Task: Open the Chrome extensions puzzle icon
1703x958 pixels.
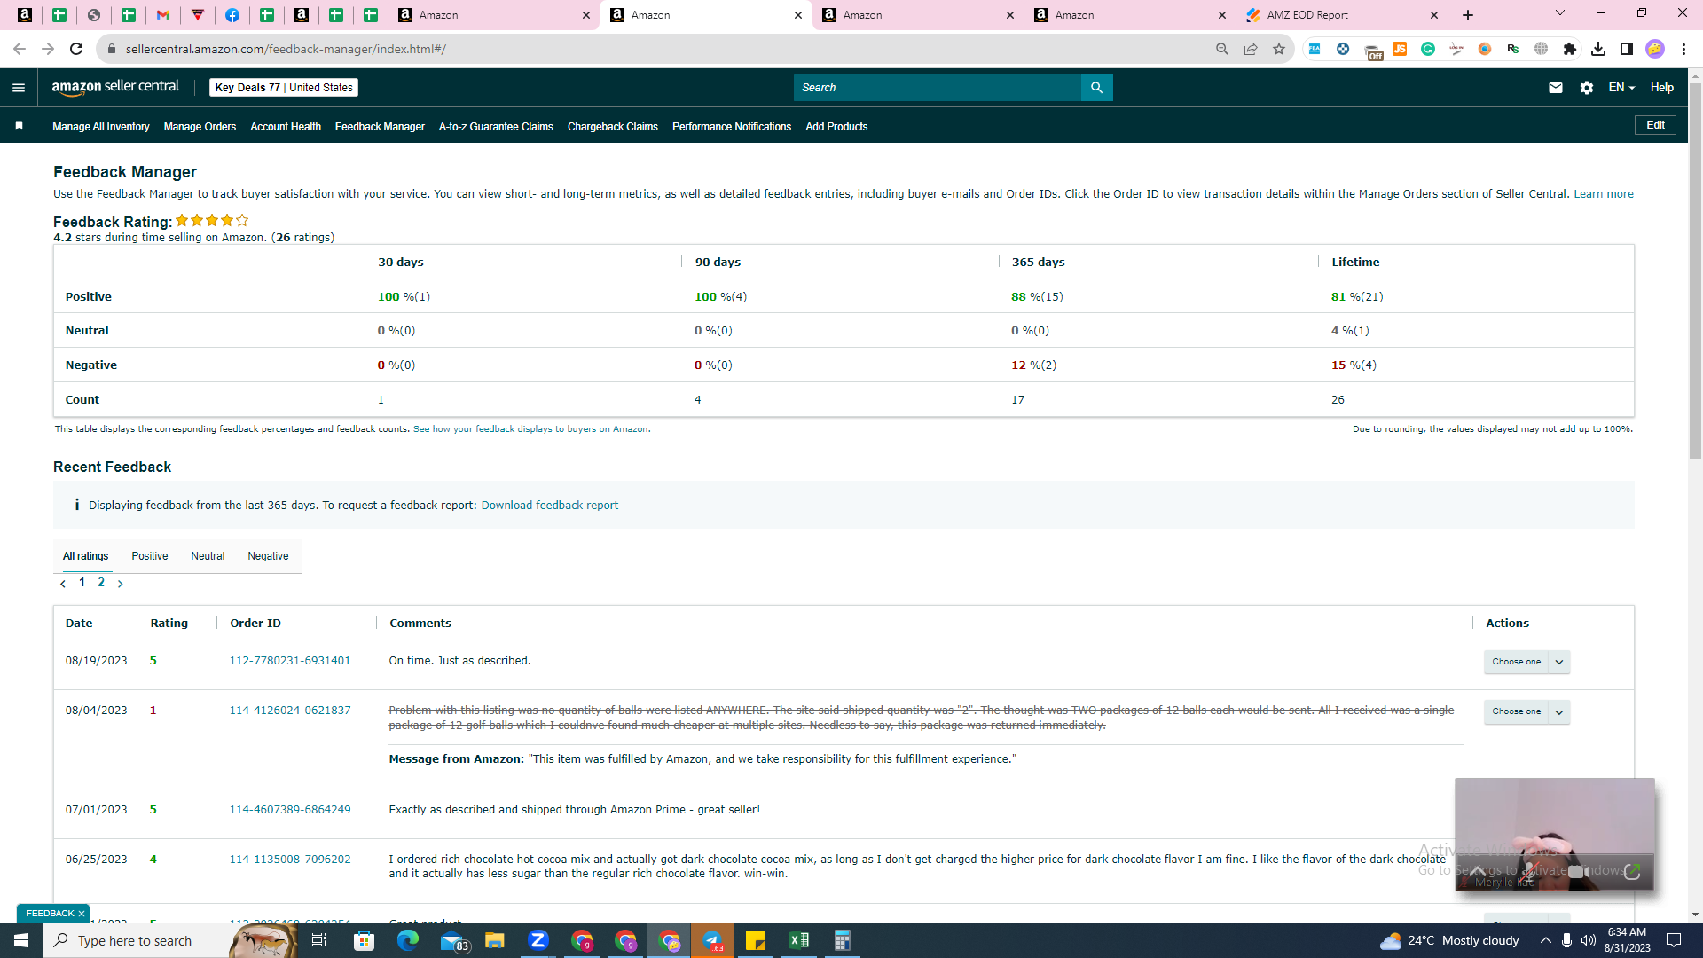Action: [1570, 49]
